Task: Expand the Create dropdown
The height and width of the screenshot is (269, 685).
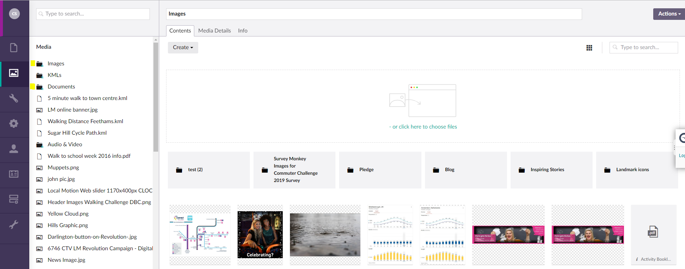Action: (x=183, y=47)
